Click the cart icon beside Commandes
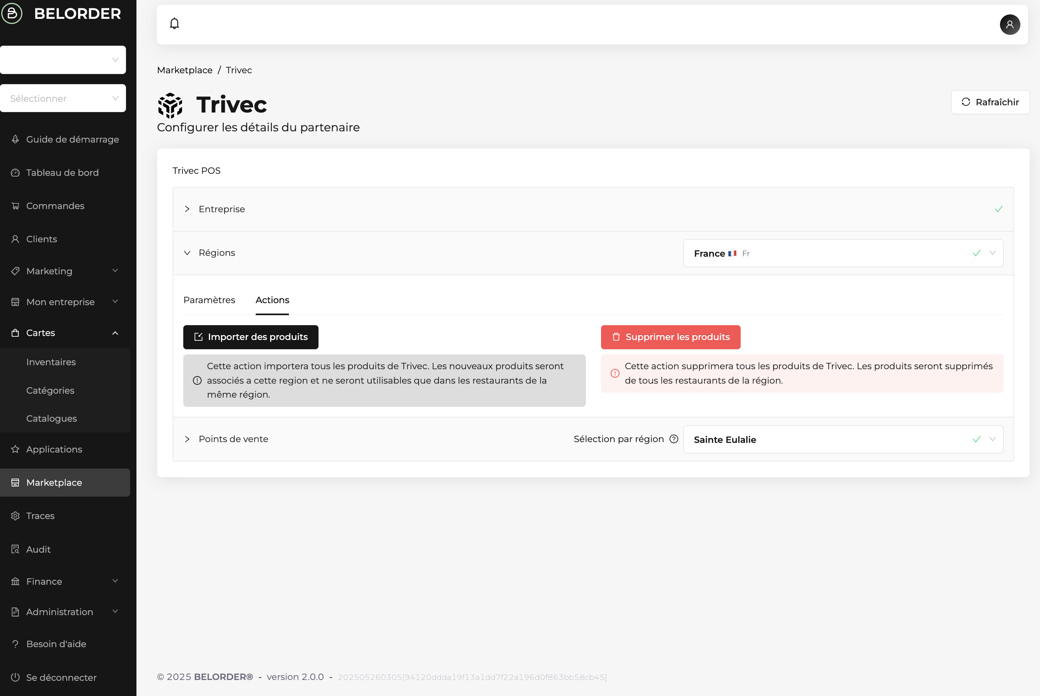 (x=15, y=206)
